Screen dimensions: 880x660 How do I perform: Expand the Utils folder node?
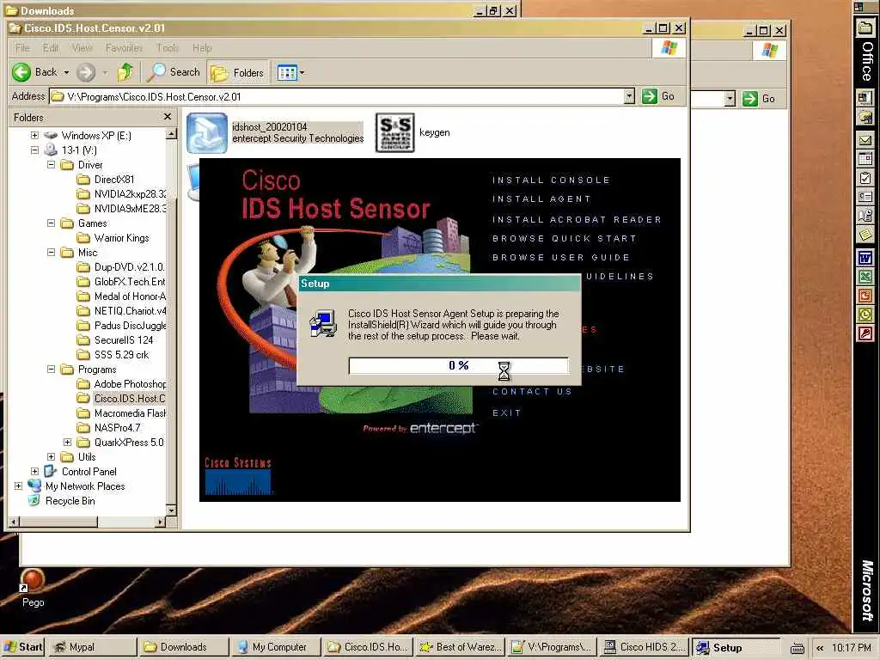tap(51, 457)
